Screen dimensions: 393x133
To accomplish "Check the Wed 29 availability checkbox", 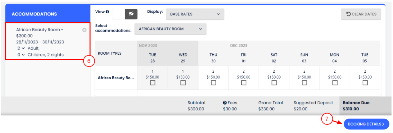I will (x=183, y=83).
